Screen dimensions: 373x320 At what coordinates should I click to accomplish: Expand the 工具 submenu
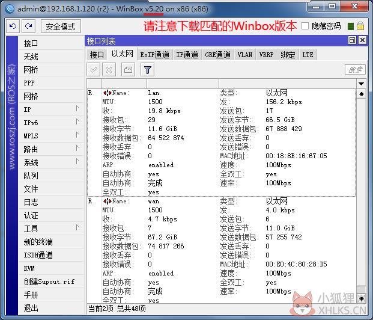pyautogui.click(x=77, y=227)
